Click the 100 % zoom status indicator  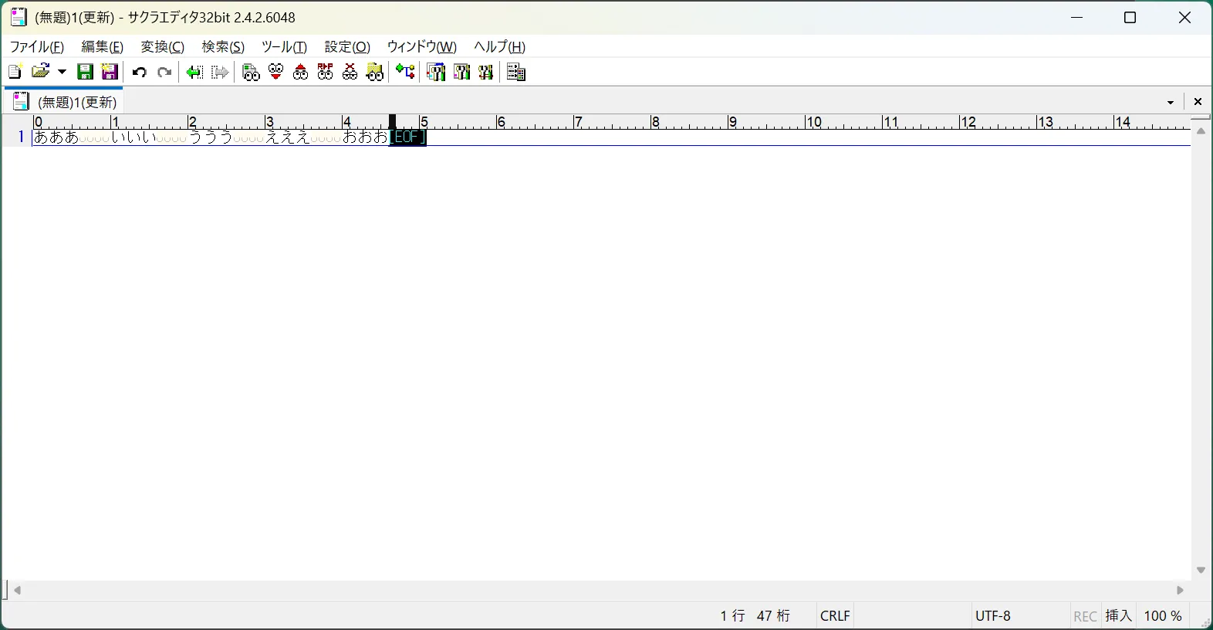(1163, 616)
